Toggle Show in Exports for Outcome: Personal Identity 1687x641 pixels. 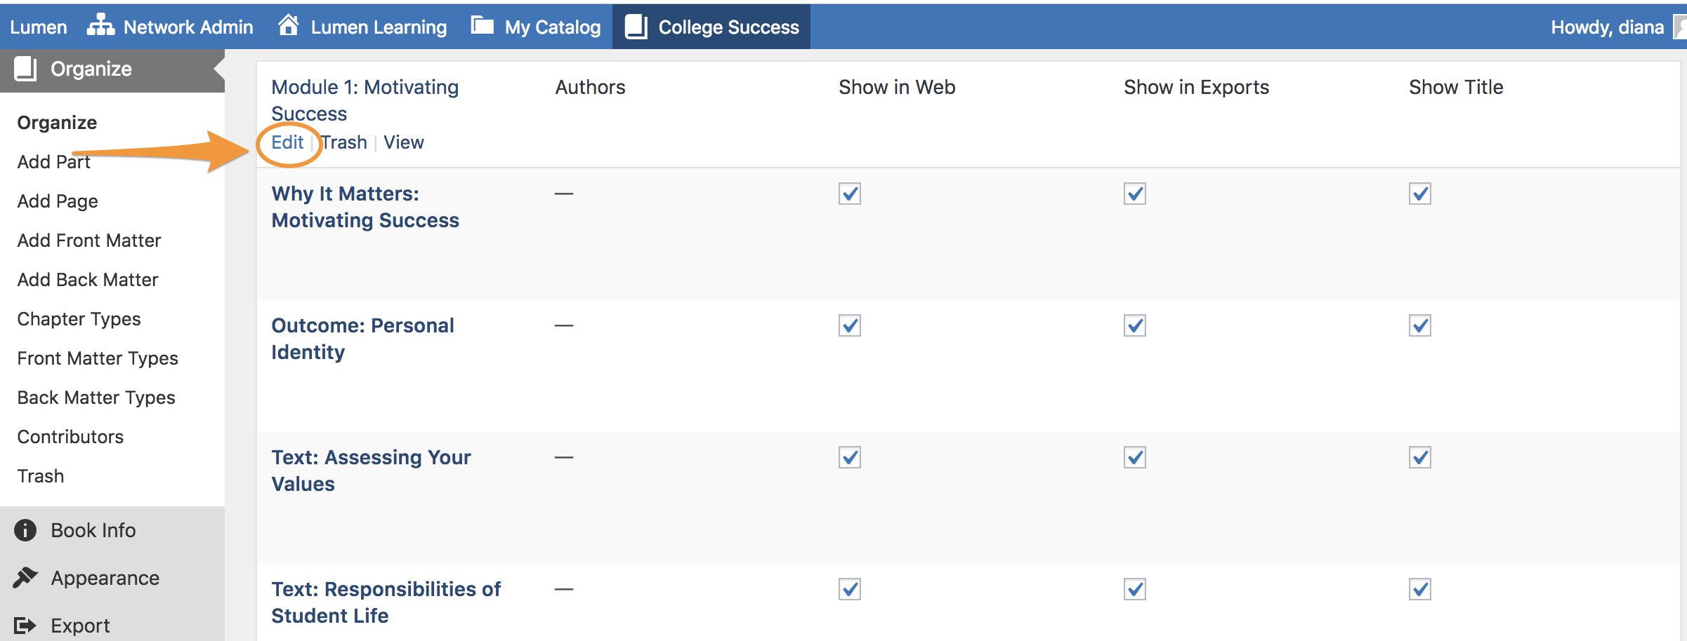pos(1134,325)
